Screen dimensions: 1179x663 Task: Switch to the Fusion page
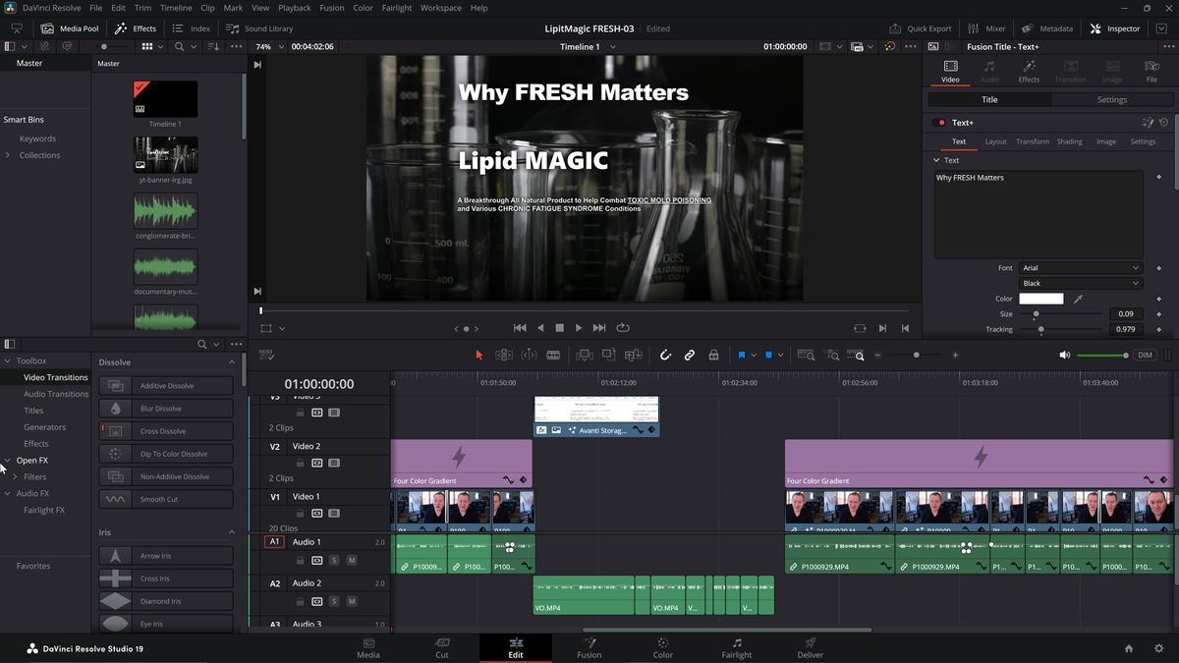[589, 648]
